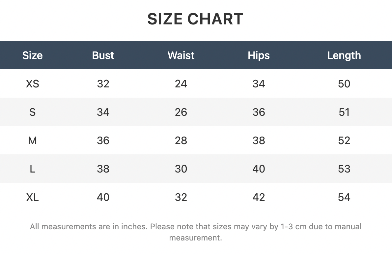Click the S size row label
The width and height of the screenshot is (392, 254).
[33, 112]
